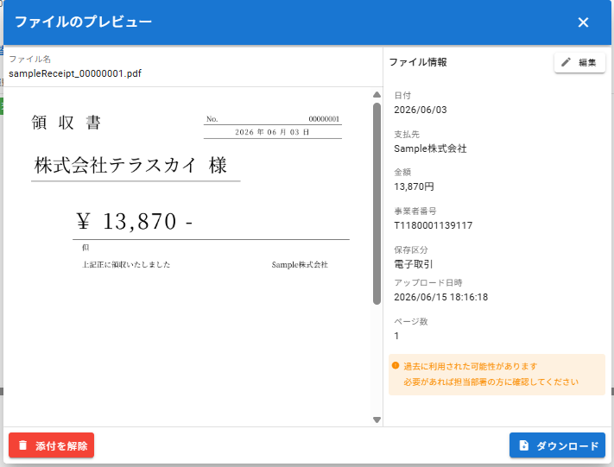The image size is (614, 467).
Task: Click the preview vertical scrollbar thumb
Action: [x=377, y=204]
